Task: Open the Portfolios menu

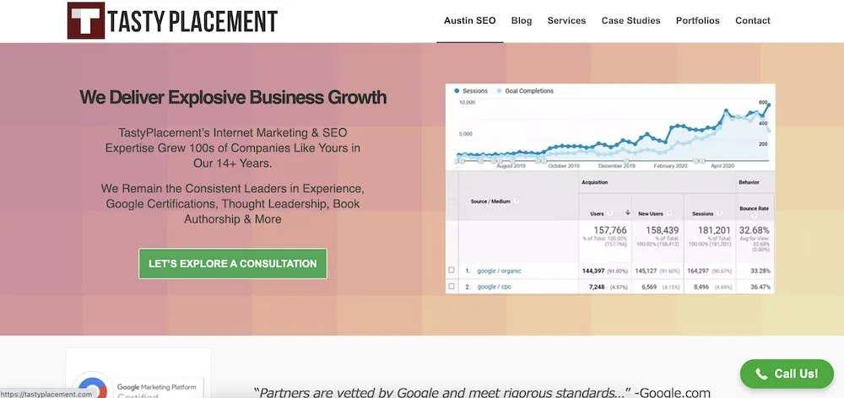Action: pos(698,21)
